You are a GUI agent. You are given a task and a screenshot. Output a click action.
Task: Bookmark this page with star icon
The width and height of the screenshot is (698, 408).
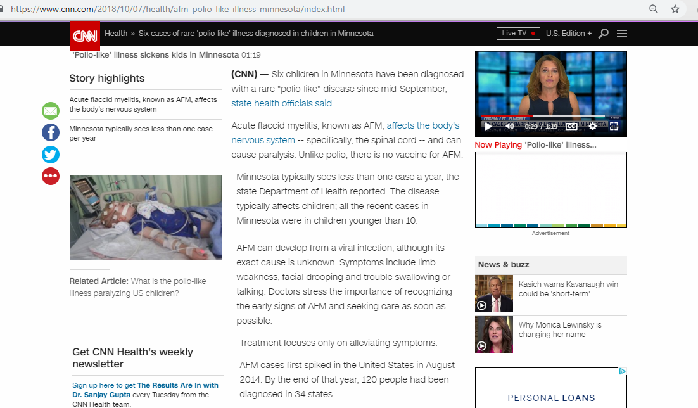pyautogui.click(x=675, y=10)
